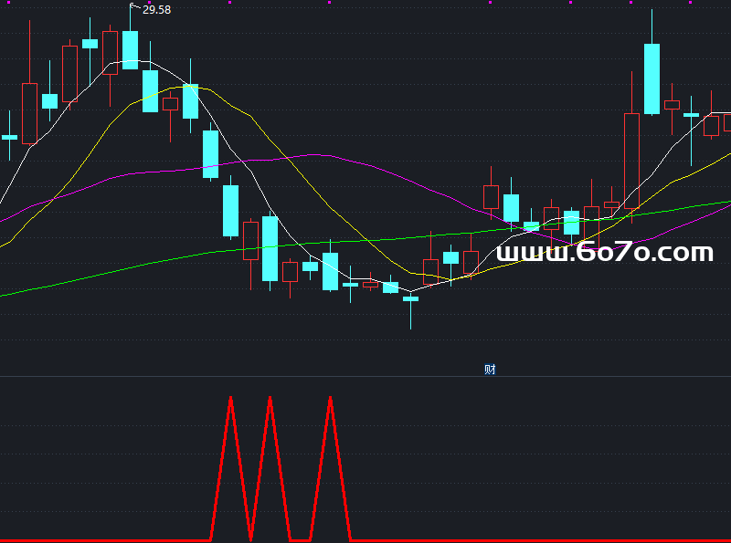The image size is (731, 543).
Task: Click the rightmost magenta marker on top edge
Action: 690,2
